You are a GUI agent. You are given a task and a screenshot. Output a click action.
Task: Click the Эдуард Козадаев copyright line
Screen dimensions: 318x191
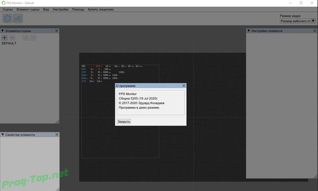(x=142, y=103)
